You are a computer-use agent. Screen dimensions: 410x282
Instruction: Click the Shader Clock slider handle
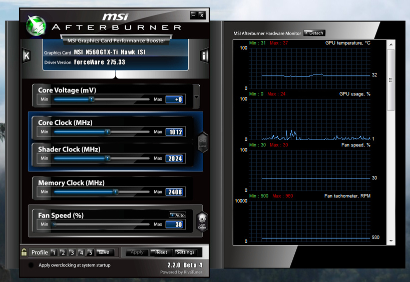click(x=107, y=158)
